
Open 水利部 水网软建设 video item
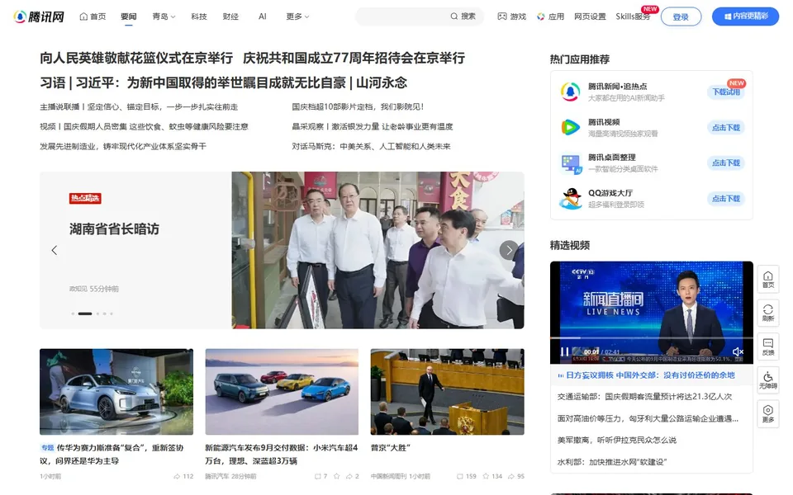612,462
